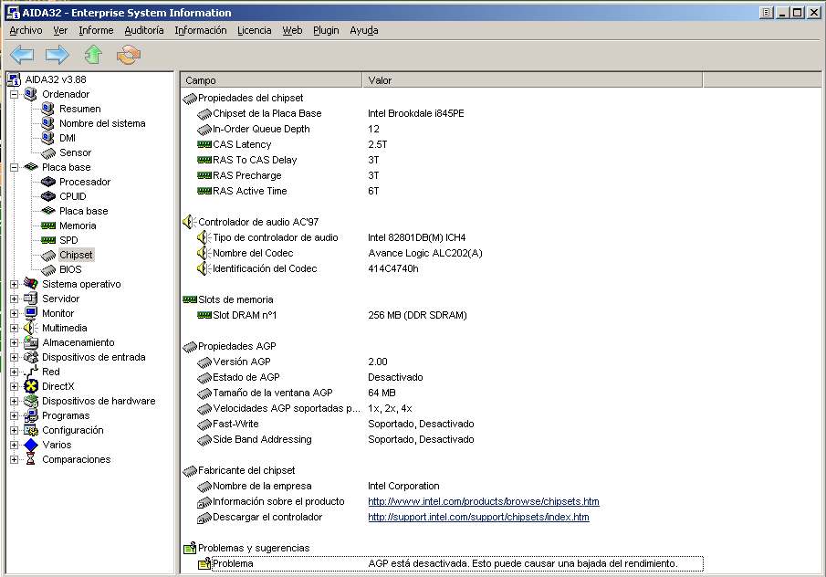Open the Licencia menu
The image size is (826, 577).
(254, 30)
